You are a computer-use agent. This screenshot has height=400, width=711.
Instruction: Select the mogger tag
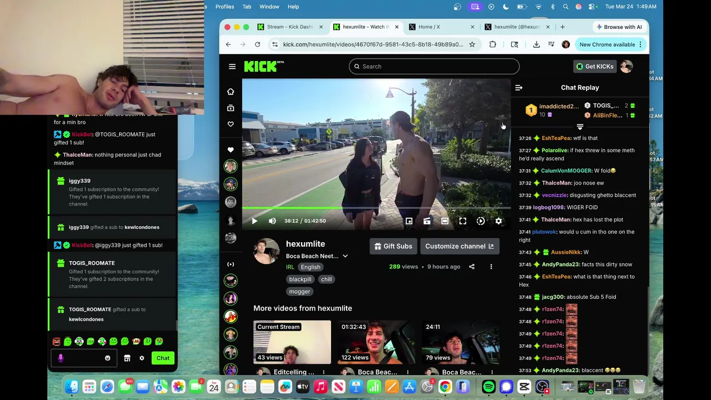[300, 292]
